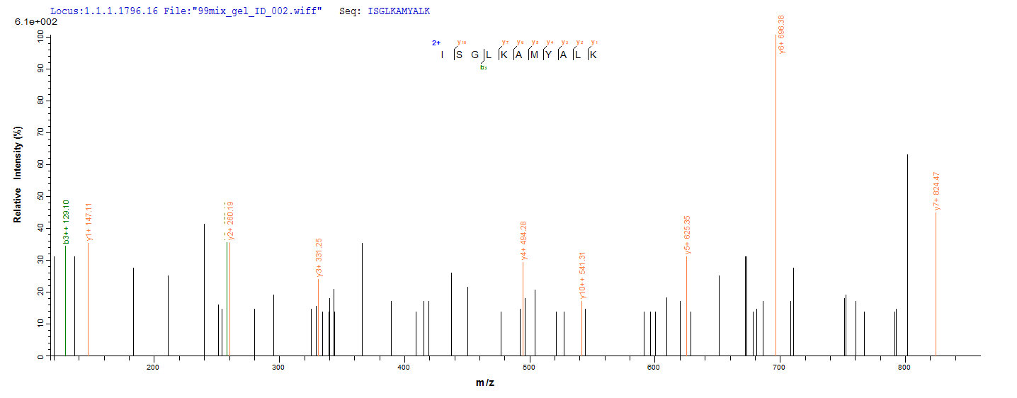Click the blue 2+ charge state label

point(436,43)
